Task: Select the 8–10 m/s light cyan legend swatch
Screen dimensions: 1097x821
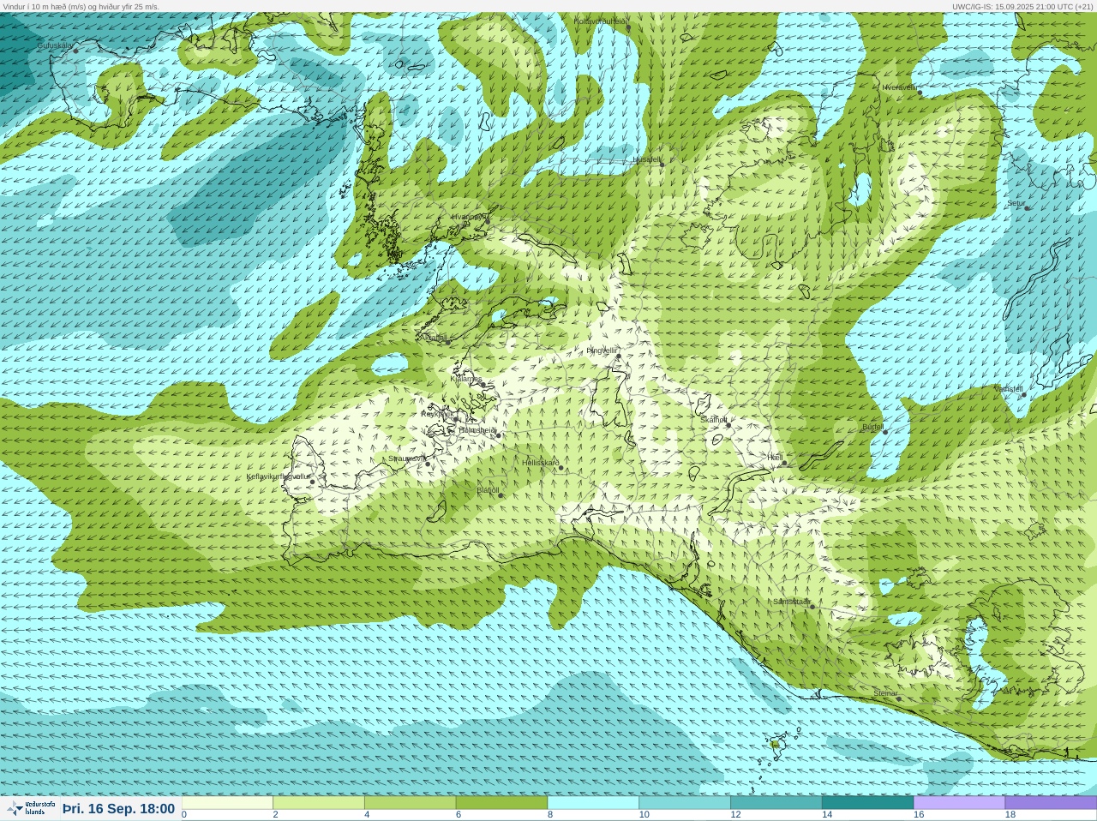Action: [x=593, y=803]
